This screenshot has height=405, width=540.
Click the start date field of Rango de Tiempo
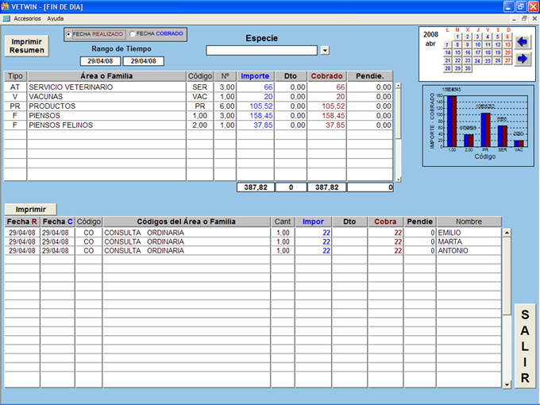coord(100,61)
